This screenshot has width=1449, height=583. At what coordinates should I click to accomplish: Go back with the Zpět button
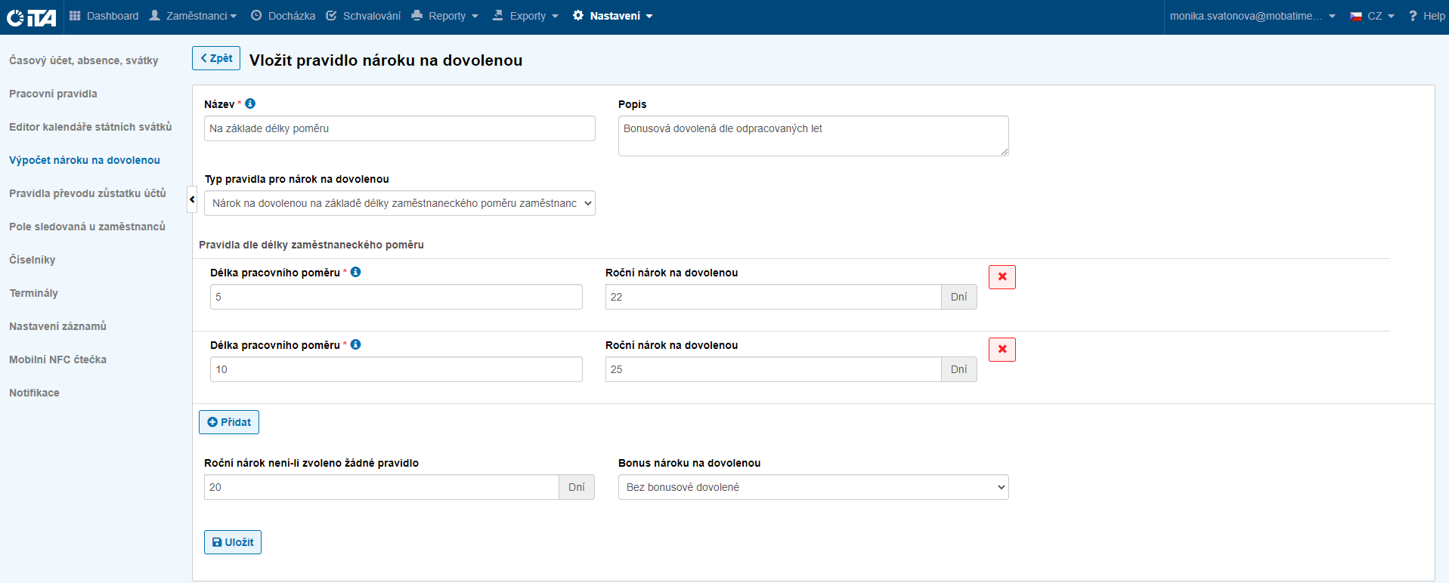tap(216, 58)
